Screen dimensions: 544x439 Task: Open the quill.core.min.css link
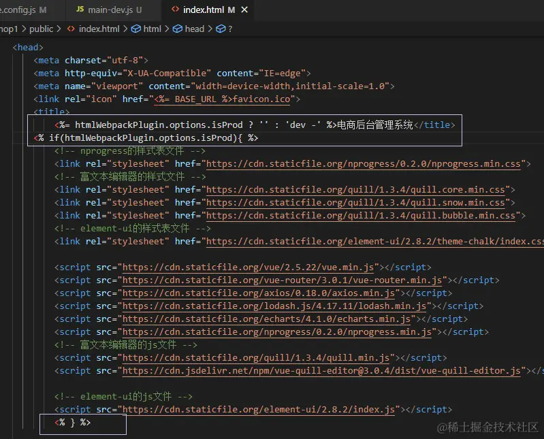355,190
